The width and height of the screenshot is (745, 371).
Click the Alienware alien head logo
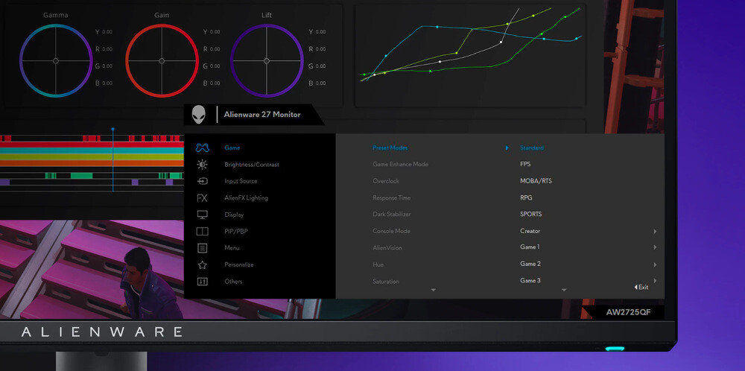199,115
